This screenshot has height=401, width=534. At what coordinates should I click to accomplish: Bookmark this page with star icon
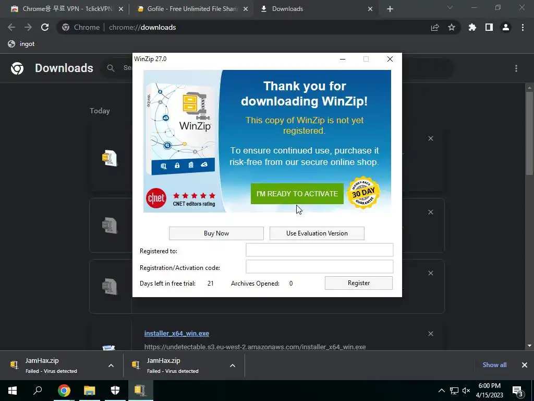(x=452, y=27)
